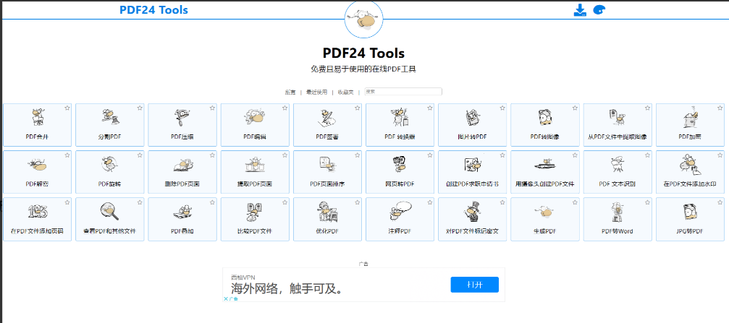The image size is (729, 323).
Task: Star the 分割PDF tile as favorite
Action: coord(140,108)
